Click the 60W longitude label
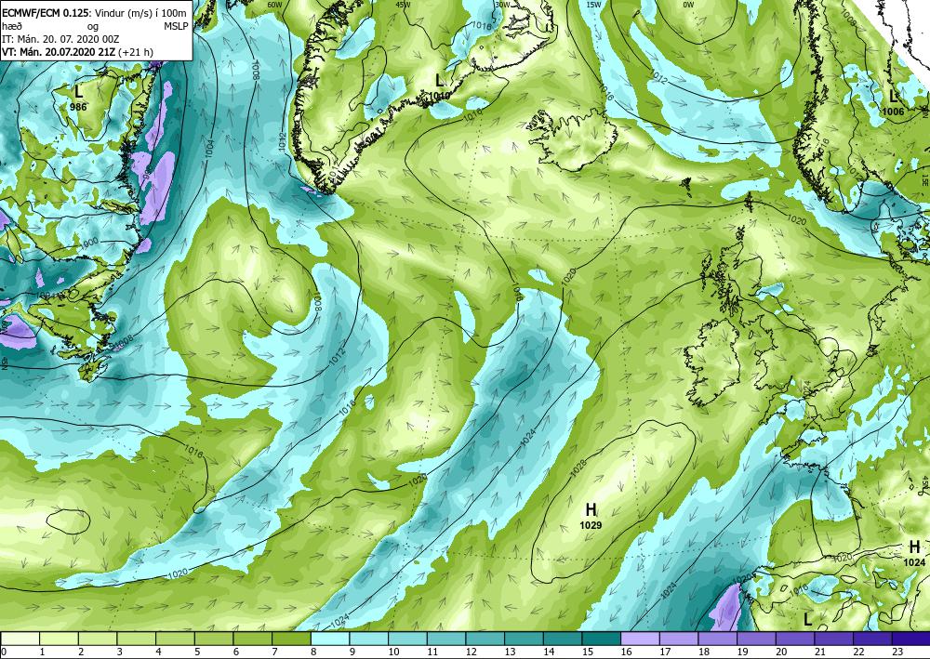The width and height of the screenshot is (930, 659). [x=274, y=5]
